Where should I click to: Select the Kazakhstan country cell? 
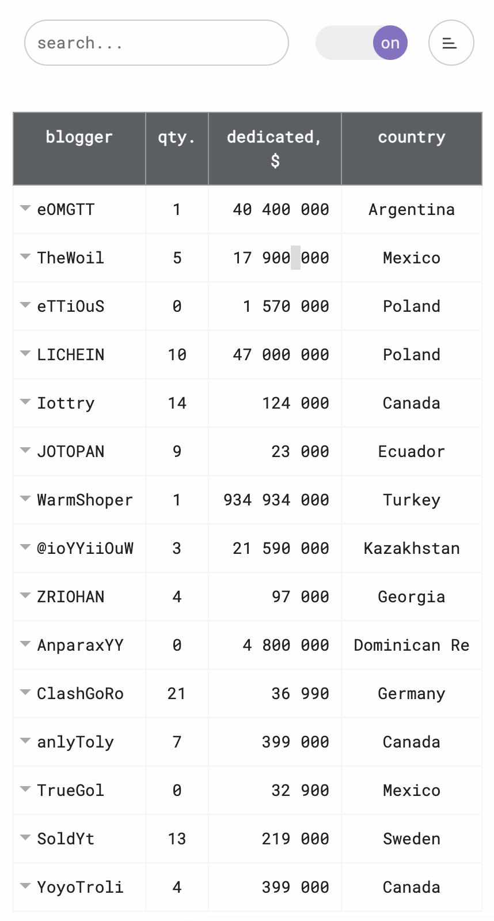[x=412, y=548]
